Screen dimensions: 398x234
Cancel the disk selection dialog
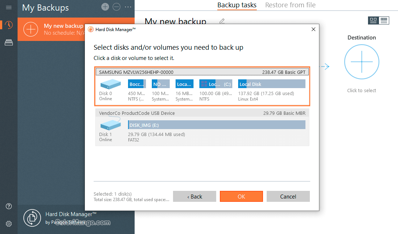tap(288, 196)
